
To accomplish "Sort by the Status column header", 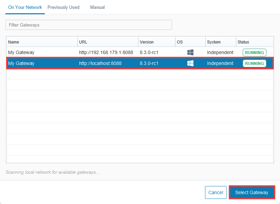I will click(255, 42).
